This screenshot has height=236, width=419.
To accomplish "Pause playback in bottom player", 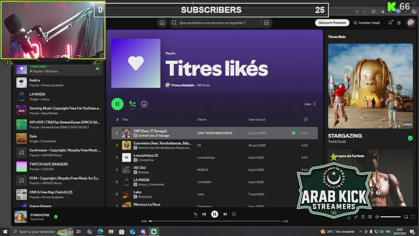I will (x=215, y=214).
